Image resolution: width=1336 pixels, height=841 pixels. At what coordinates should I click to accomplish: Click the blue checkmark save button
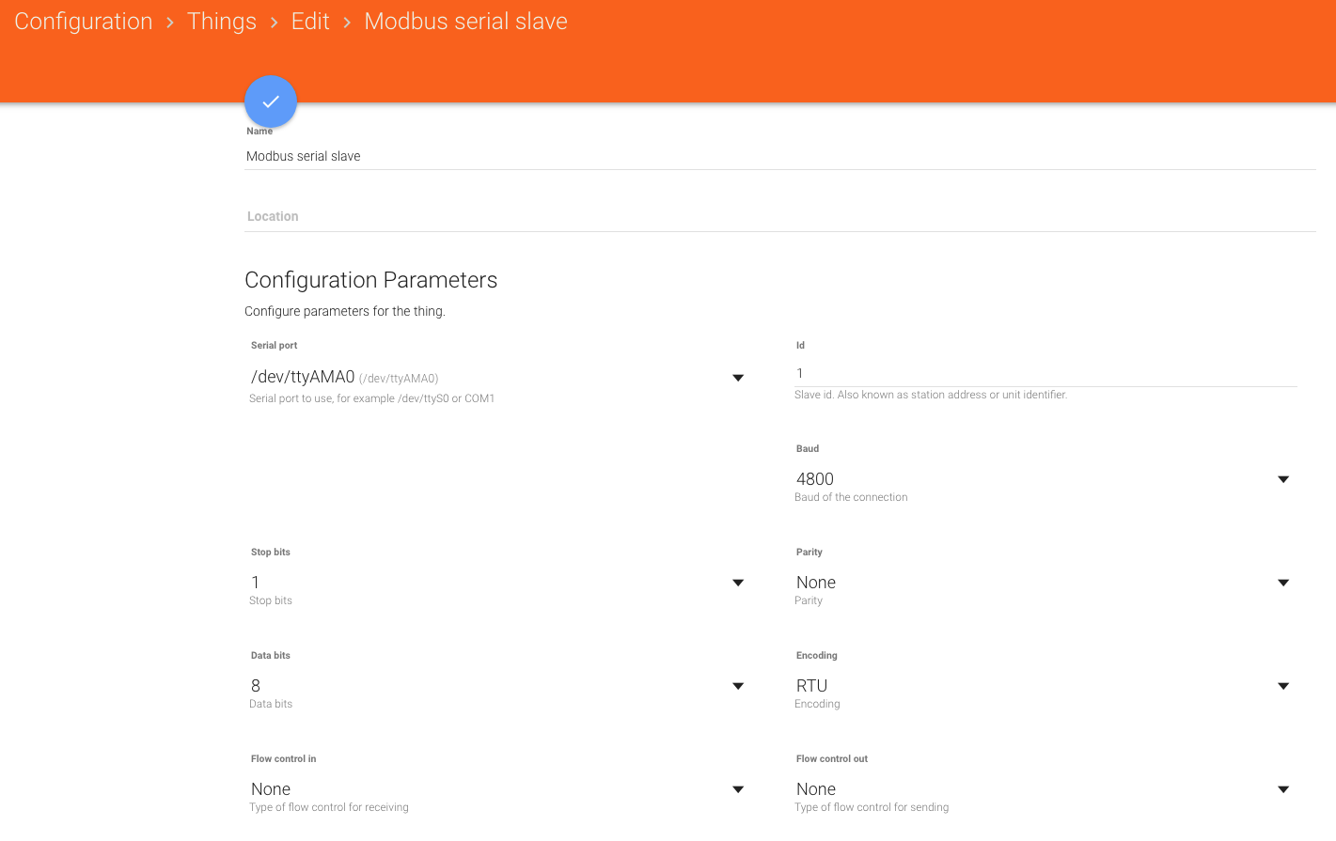271,101
